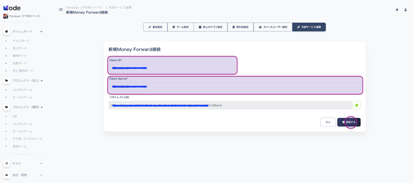Switch to the チーム設定 tab
This screenshot has height=183, width=413.
pos(180,27)
